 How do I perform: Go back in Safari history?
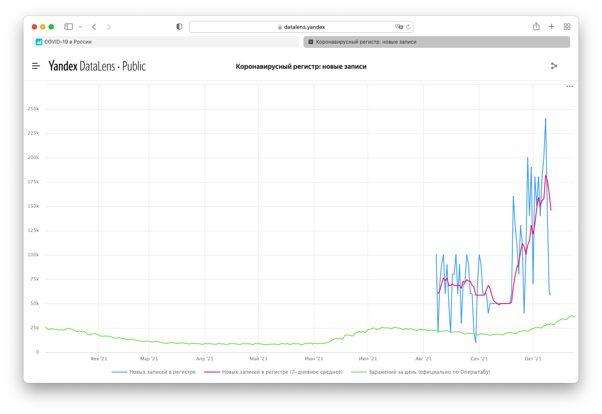(x=94, y=27)
